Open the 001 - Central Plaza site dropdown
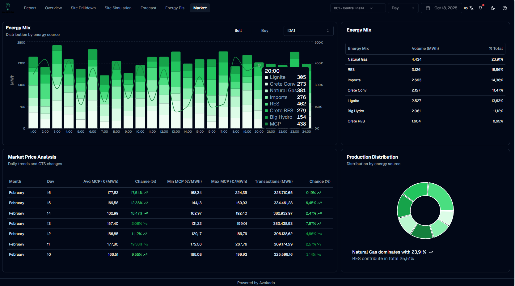Screen dimensions: 515x286 (358, 8)
